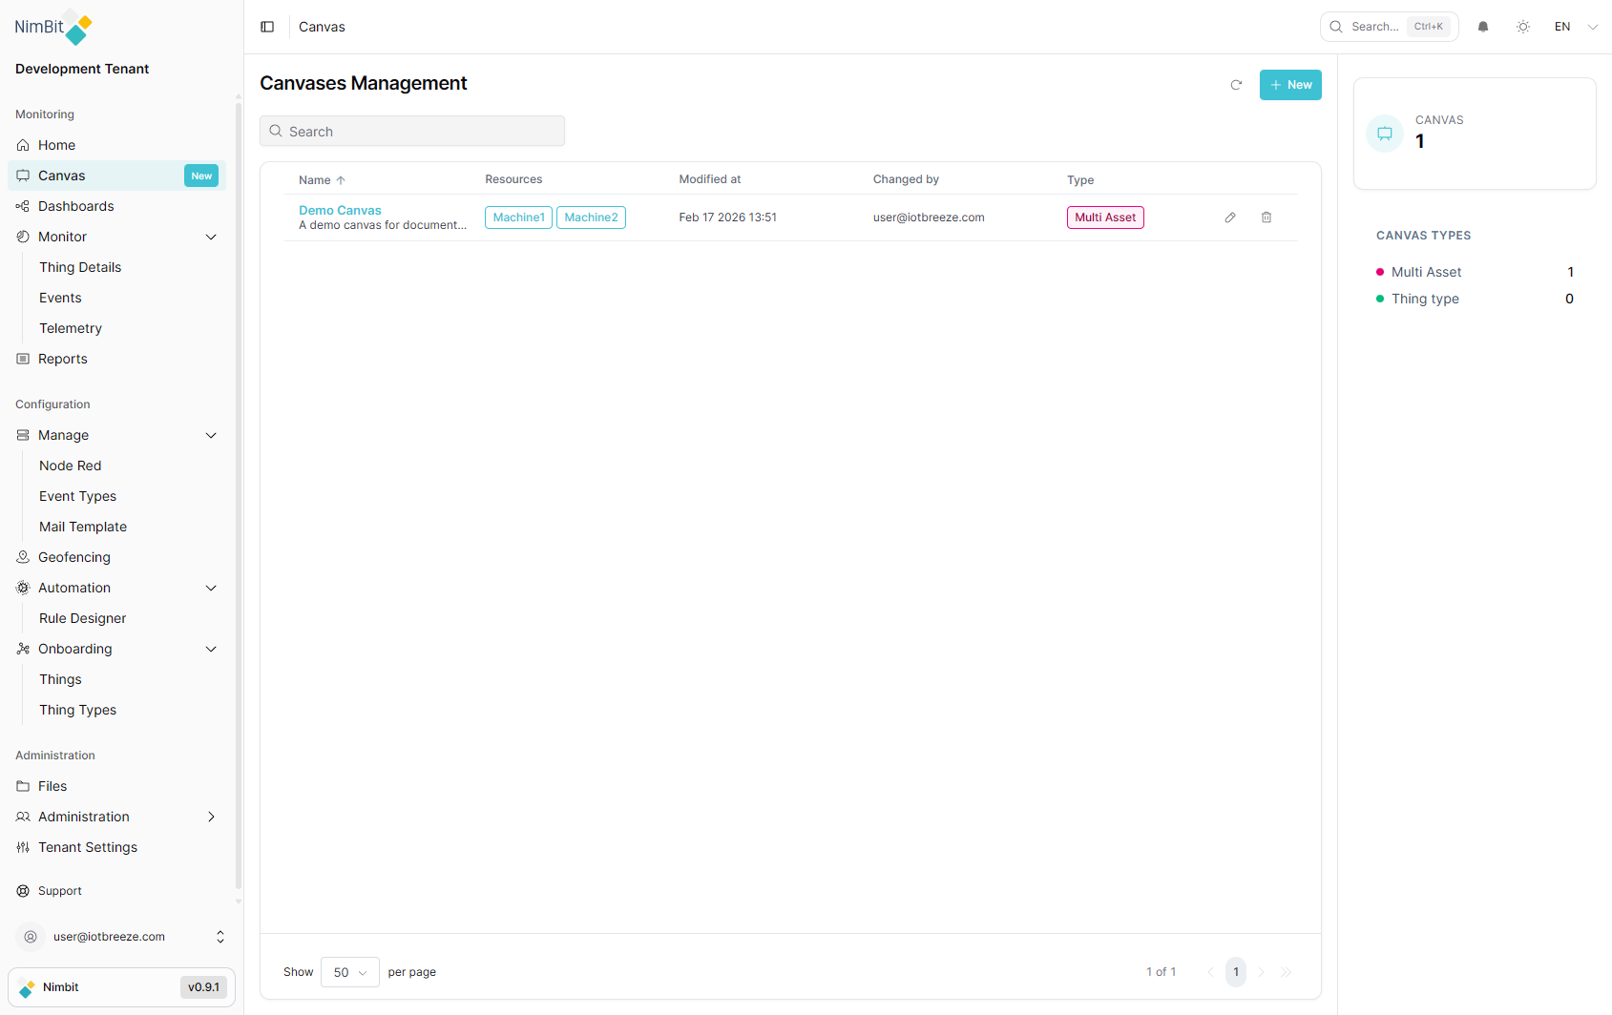Open the Demo Canvas link
The height and width of the screenshot is (1015, 1612).
[x=340, y=210]
